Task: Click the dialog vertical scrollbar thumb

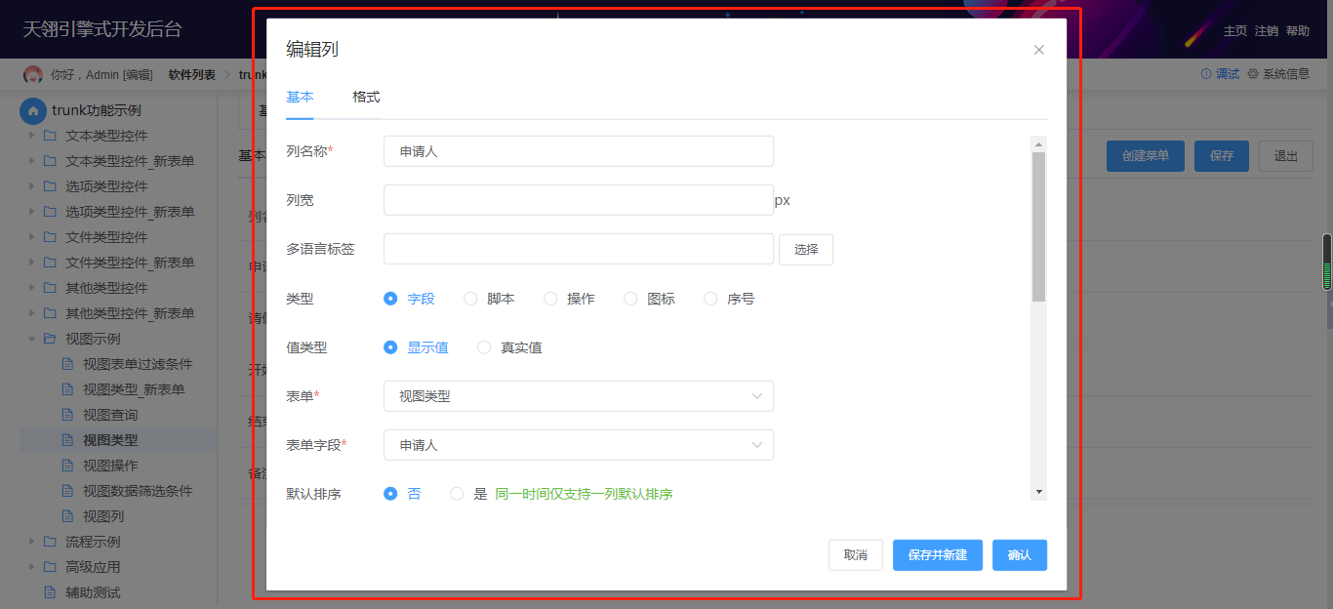Action: (x=1038, y=224)
